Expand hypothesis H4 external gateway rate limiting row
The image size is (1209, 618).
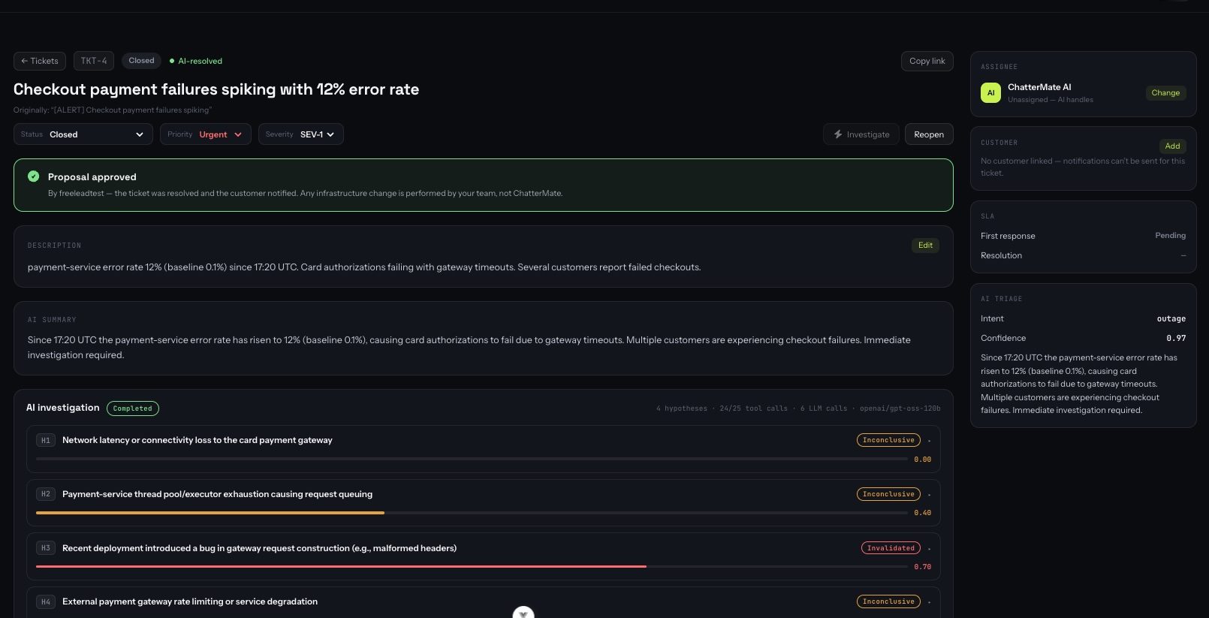coord(484,602)
